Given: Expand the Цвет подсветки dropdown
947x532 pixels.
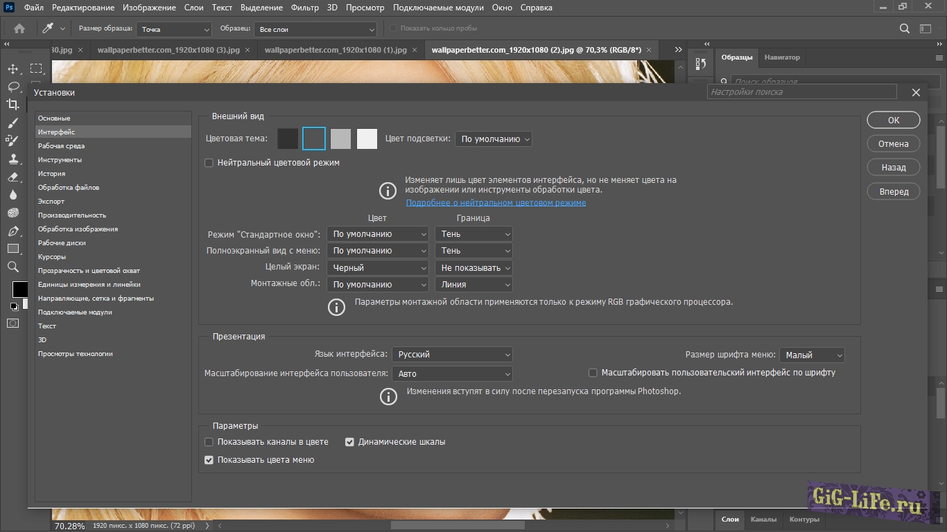Looking at the screenshot, I should coord(494,139).
